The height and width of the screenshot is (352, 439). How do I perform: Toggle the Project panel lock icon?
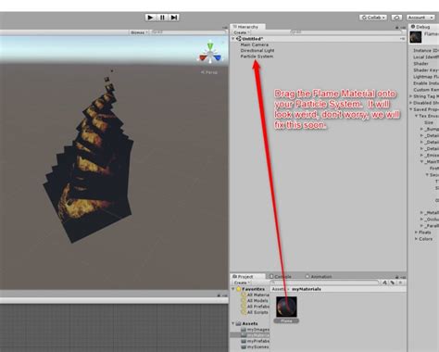397,277
